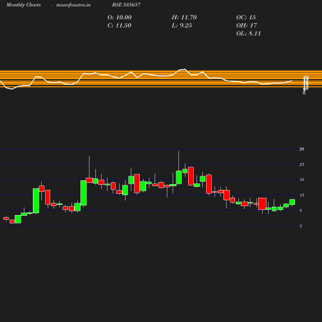Click the last green candlestick on the right
The height and width of the screenshot is (322, 322).
[292, 202]
